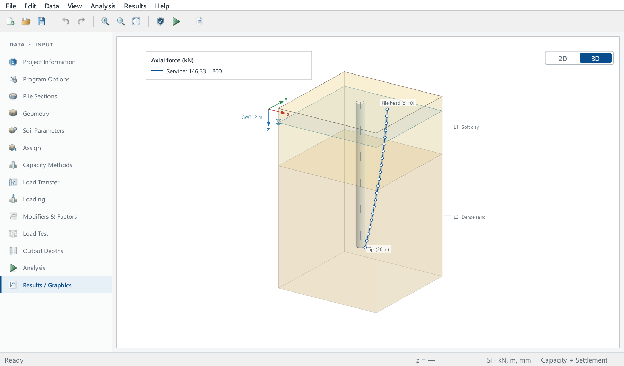This screenshot has width=624, height=366.
Task: Open the Loading section
Action: 56,199
